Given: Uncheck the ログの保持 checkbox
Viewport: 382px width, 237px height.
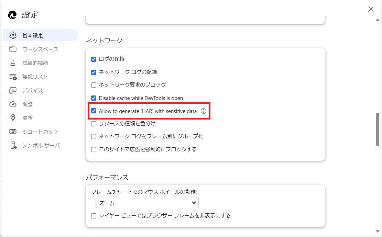Looking at the screenshot, I should pyautogui.click(x=94, y=59).
